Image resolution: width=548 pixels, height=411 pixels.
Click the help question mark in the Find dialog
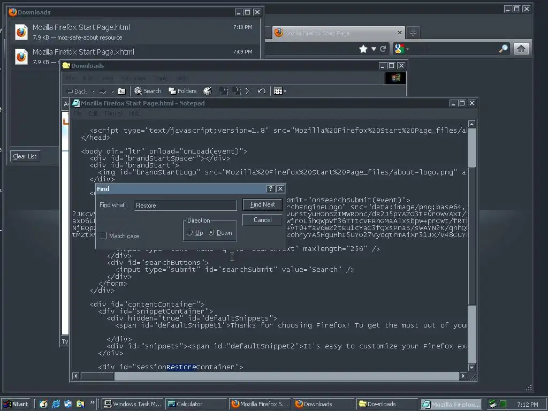pos(270,189)
